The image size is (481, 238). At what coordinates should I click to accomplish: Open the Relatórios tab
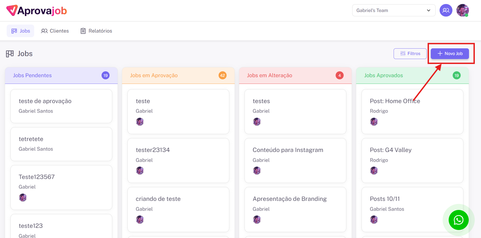96,31
